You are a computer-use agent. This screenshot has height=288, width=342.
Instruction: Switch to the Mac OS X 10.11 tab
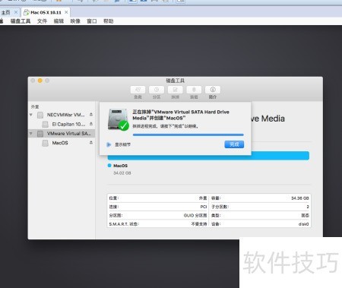[x=46, y=12]
